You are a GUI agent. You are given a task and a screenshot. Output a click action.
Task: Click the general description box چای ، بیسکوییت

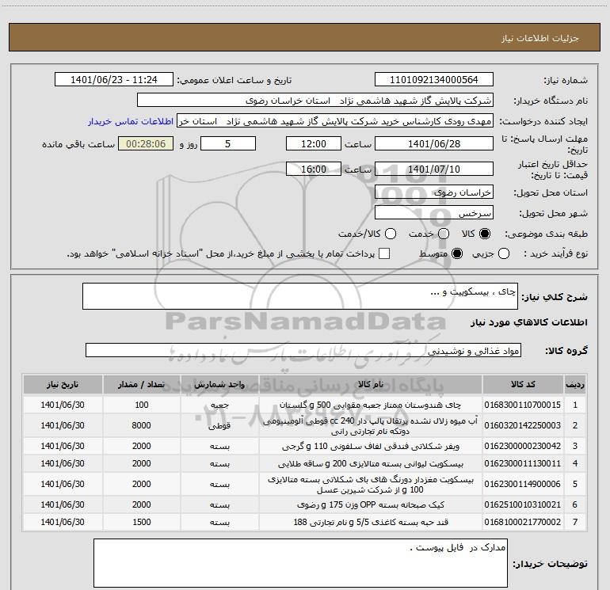(300, 296)
